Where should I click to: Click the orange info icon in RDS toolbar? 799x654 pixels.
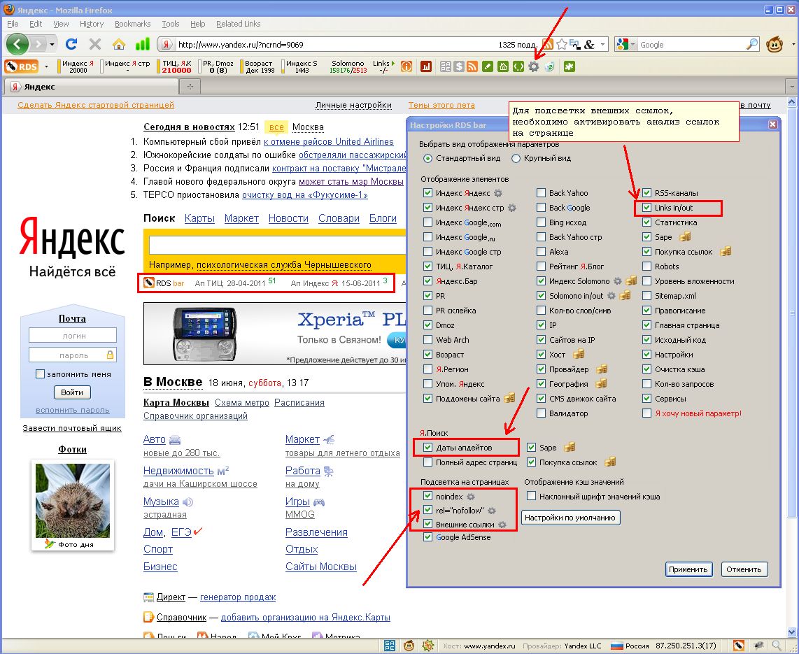[406, 66]
